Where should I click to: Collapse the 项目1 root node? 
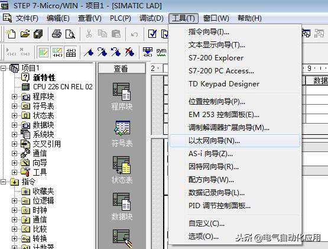3,68
